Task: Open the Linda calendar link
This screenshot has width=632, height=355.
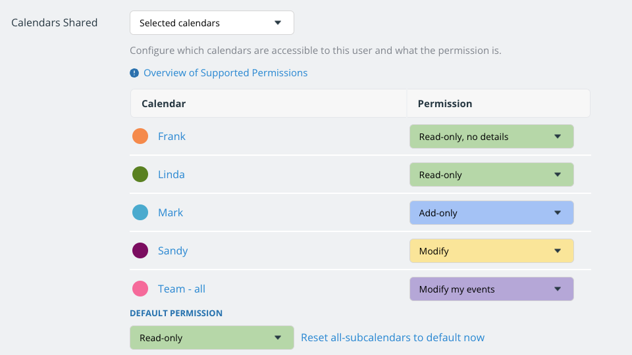Action: (x=171, y=174)
